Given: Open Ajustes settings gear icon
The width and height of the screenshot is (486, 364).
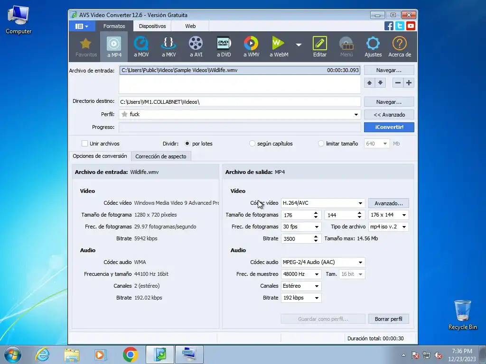Looking at the screenshot, I should tap(373, 47).
